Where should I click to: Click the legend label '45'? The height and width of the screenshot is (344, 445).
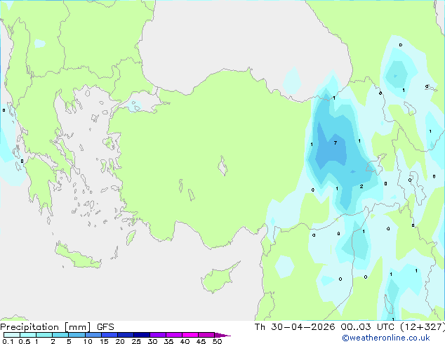point(201,341)
